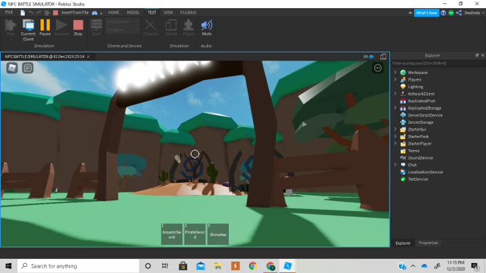This screenshot has width=486, height=273.
Task: Undock the Explorer panel
Action: [x=477, y=55]
